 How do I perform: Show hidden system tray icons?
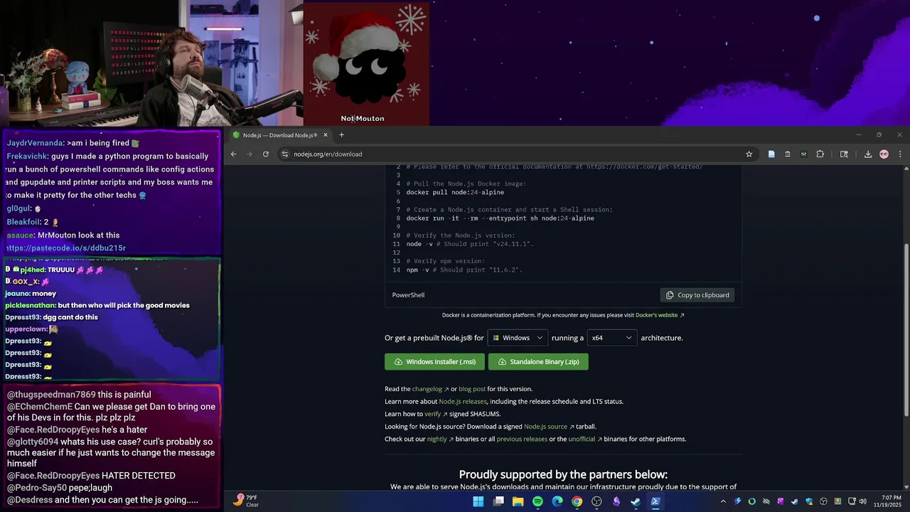point(723,501)
